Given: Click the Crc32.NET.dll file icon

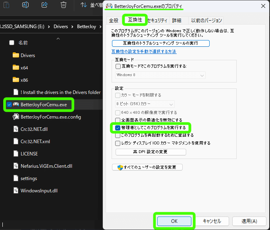Looking at the screenshot, I should tap(16, 129).
